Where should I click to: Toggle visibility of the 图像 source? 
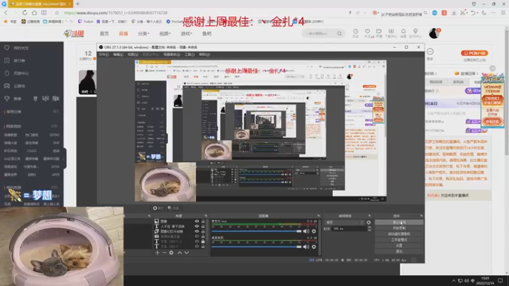click(197, 221)
